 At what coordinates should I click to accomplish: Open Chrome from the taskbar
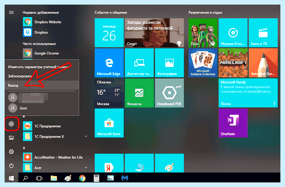[x=82, y=178]
